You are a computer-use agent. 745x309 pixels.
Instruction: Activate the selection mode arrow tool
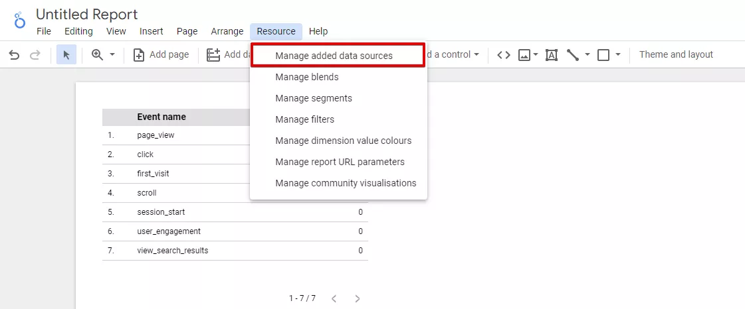pos(66,55)
